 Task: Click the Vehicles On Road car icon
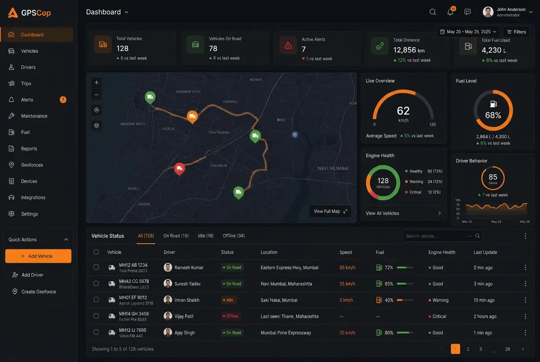(x=195, y=44)
